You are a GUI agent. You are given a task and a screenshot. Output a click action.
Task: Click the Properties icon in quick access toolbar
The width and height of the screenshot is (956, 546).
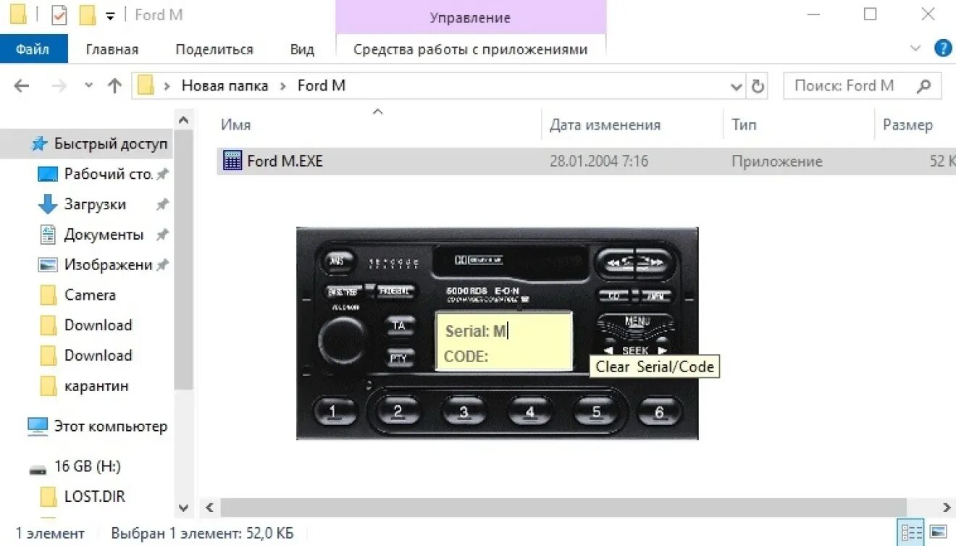coord(59,14)
